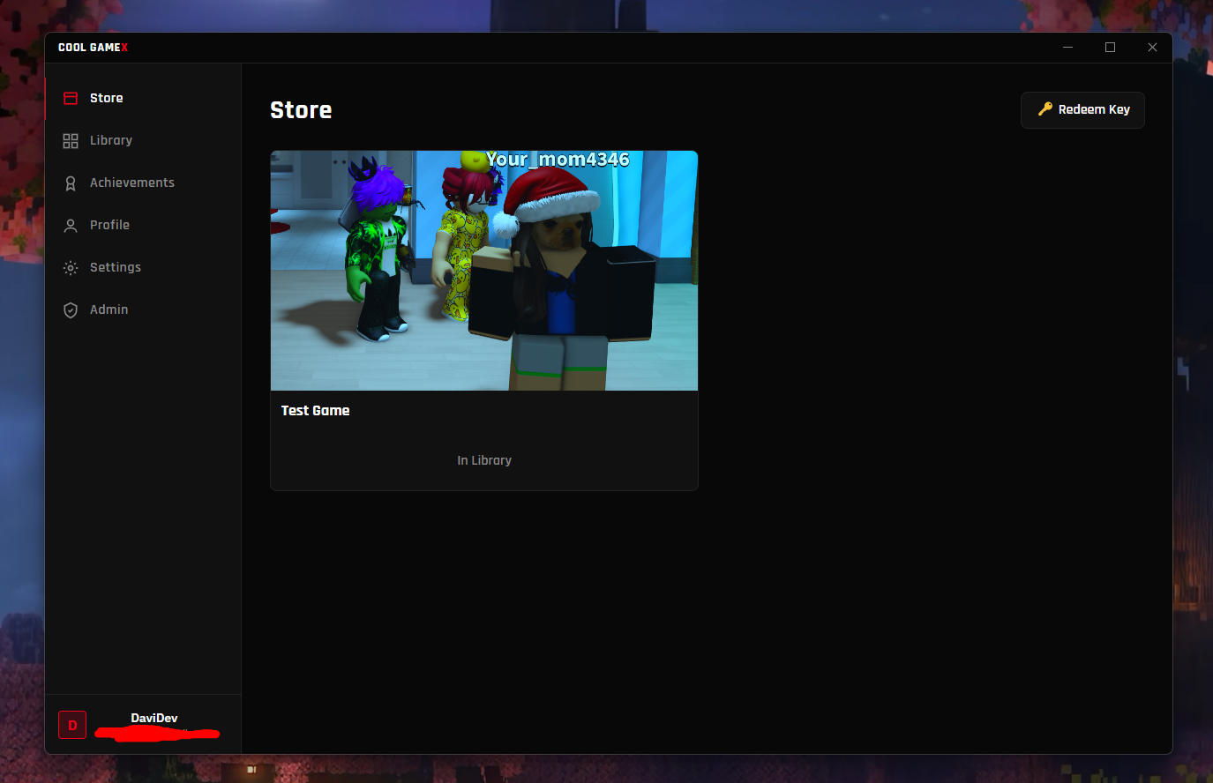Open the Test Game thumbnail image
The image size is (1213, 783).
484,271
